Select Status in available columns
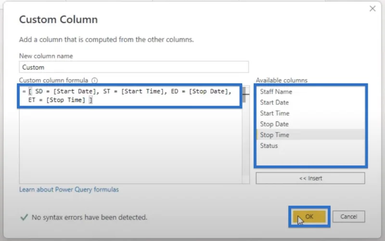Screen dimensions: 385x241 click(310, 146)
